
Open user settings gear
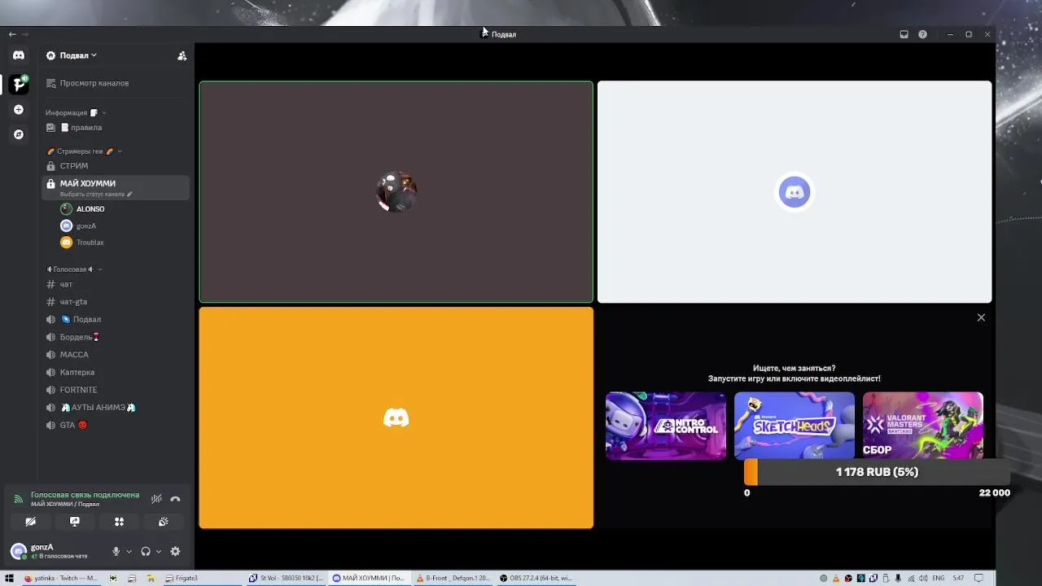pos(175,551)
